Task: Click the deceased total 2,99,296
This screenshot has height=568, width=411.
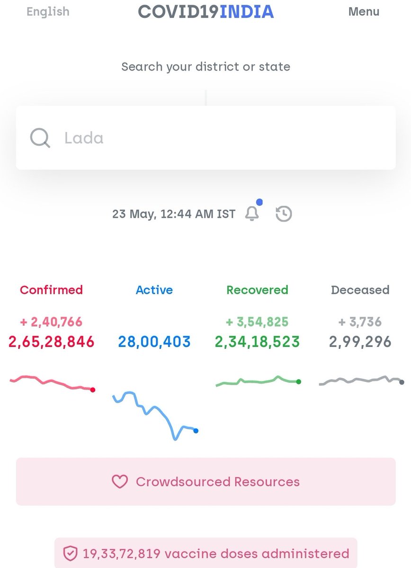Action: tap(360, 342)
